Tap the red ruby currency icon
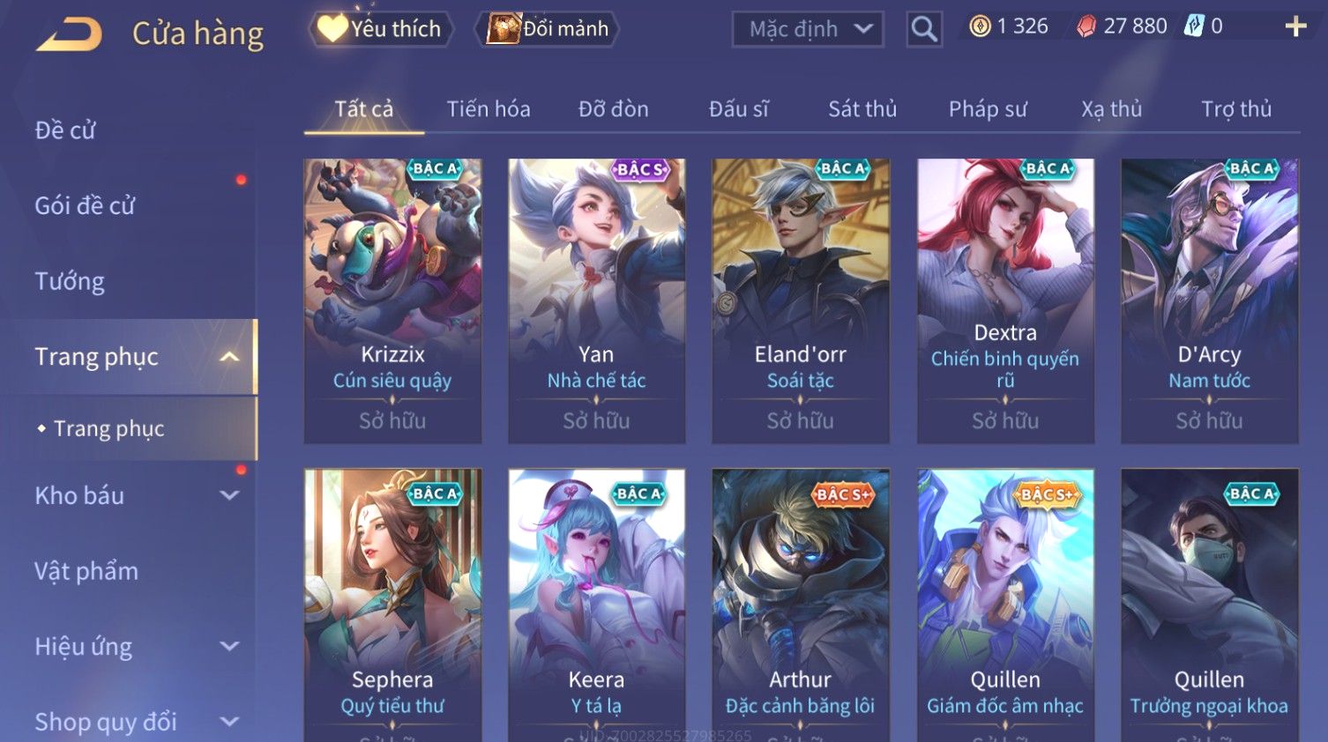Image resolution: width=1328 pixels, height=742 pixels. (x=1086, y=26)
